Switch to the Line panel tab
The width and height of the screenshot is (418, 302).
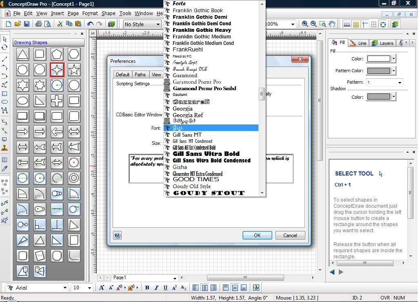coord(358,43)
